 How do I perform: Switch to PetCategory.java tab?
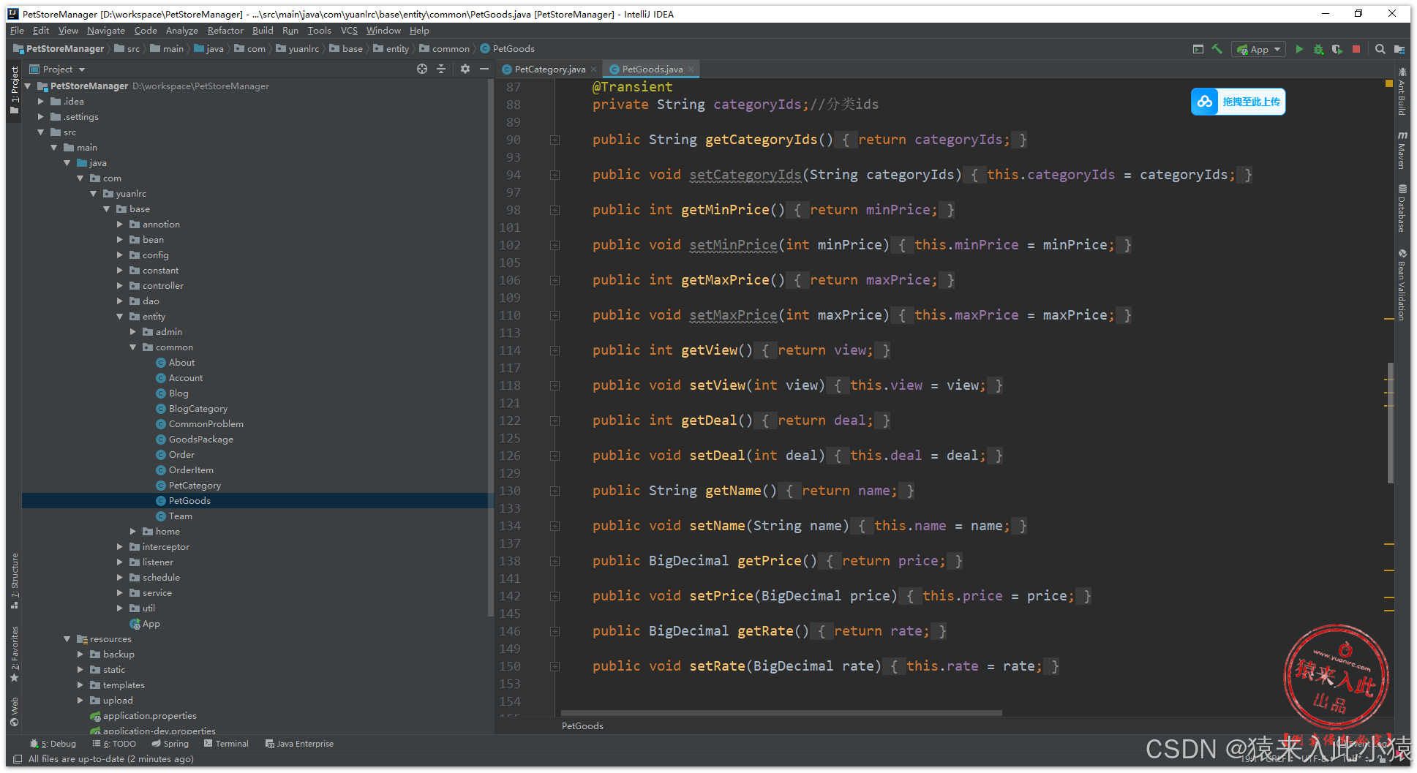click(x=549, y=69)
